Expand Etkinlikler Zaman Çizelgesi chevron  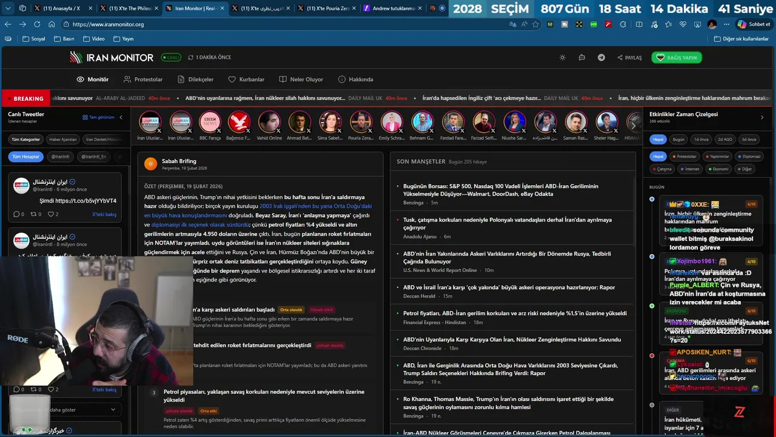(x=762, y=117)
